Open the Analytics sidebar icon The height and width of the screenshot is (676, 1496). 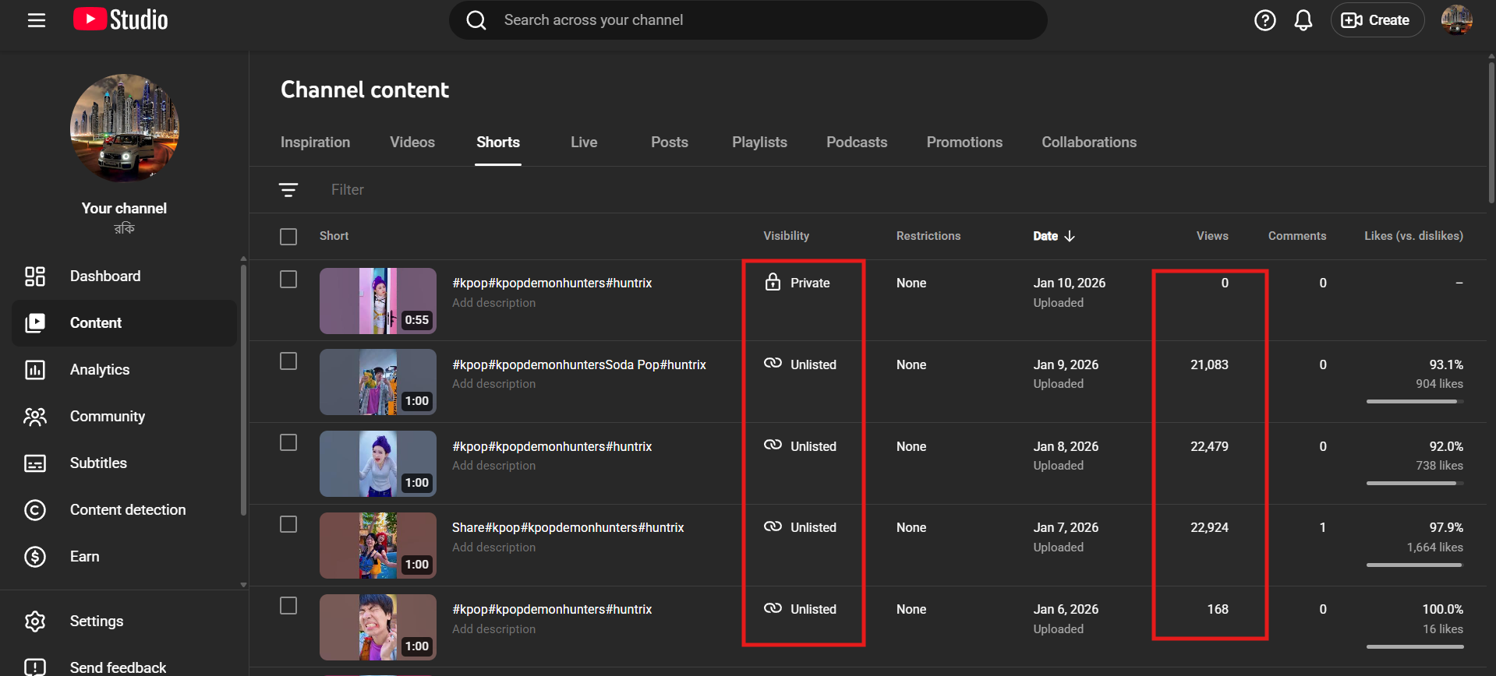pos(35,370)
